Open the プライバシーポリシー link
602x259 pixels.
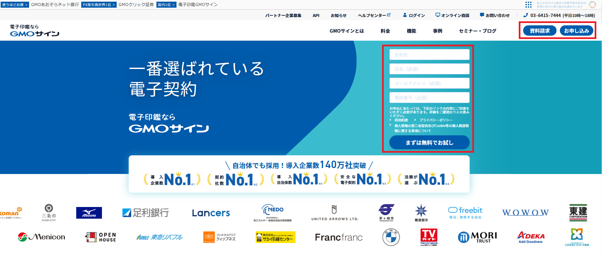click(436, 120)
